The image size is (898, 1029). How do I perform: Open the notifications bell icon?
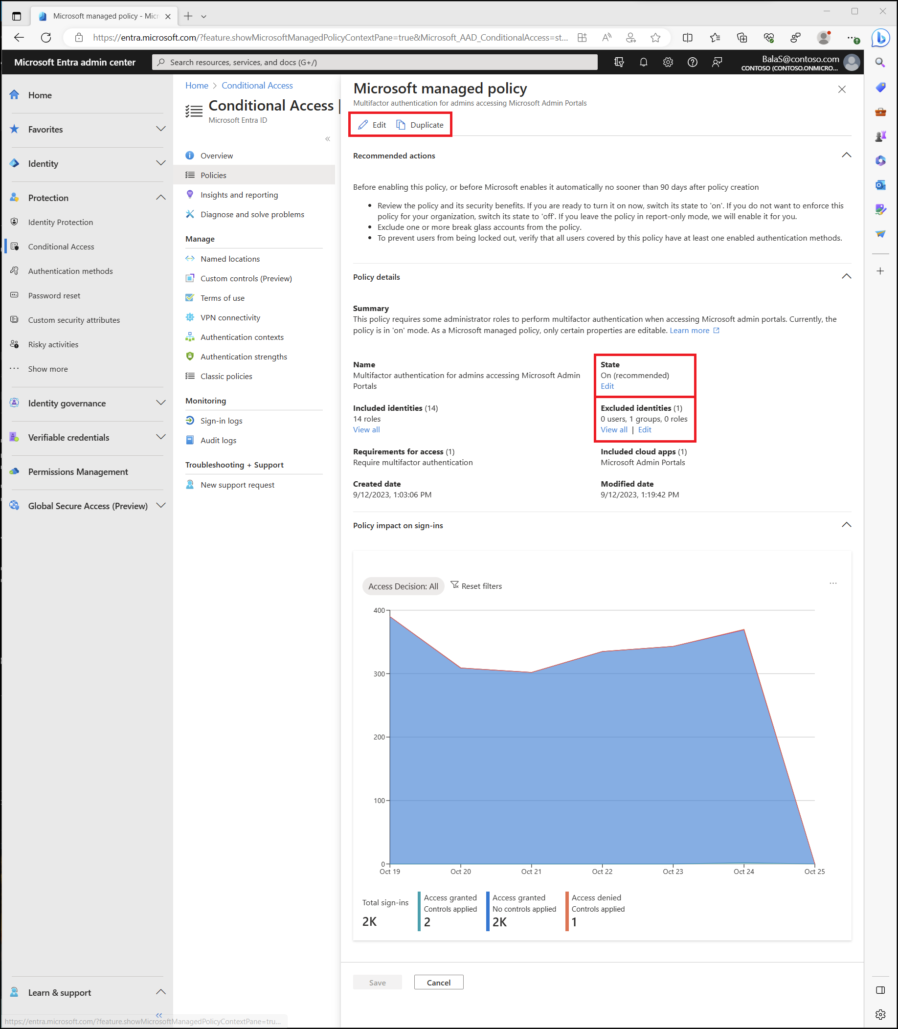644,62
